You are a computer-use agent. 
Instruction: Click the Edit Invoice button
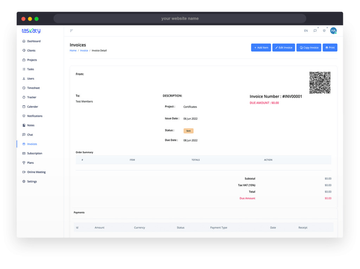point(283,47)
